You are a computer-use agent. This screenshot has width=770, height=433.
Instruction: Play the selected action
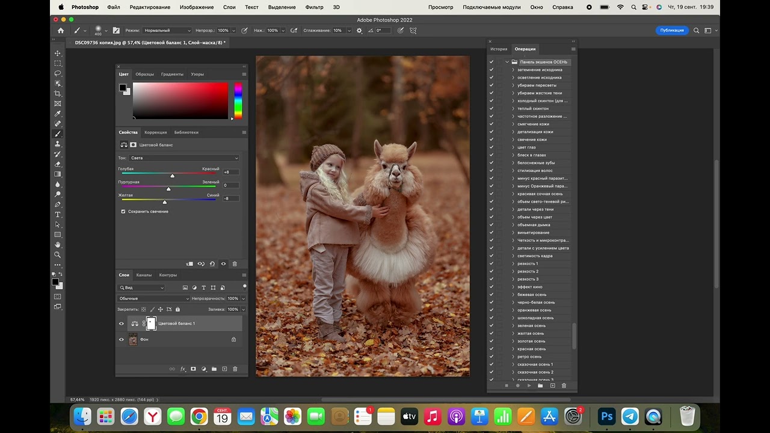(529, 385)
